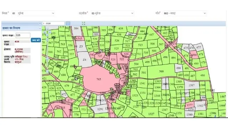Image resolution: width=228 pixels, height=128 pixels.
Task: Click button beside the scale box
Action: coord(68,23)
